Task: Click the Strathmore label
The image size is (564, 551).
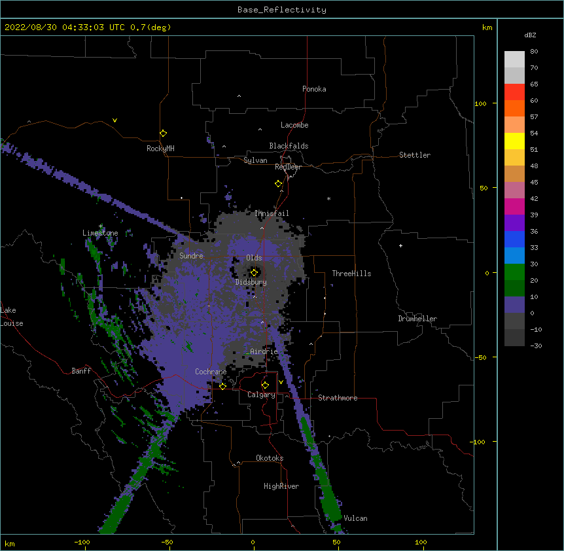Action: [x=338, y=398]
